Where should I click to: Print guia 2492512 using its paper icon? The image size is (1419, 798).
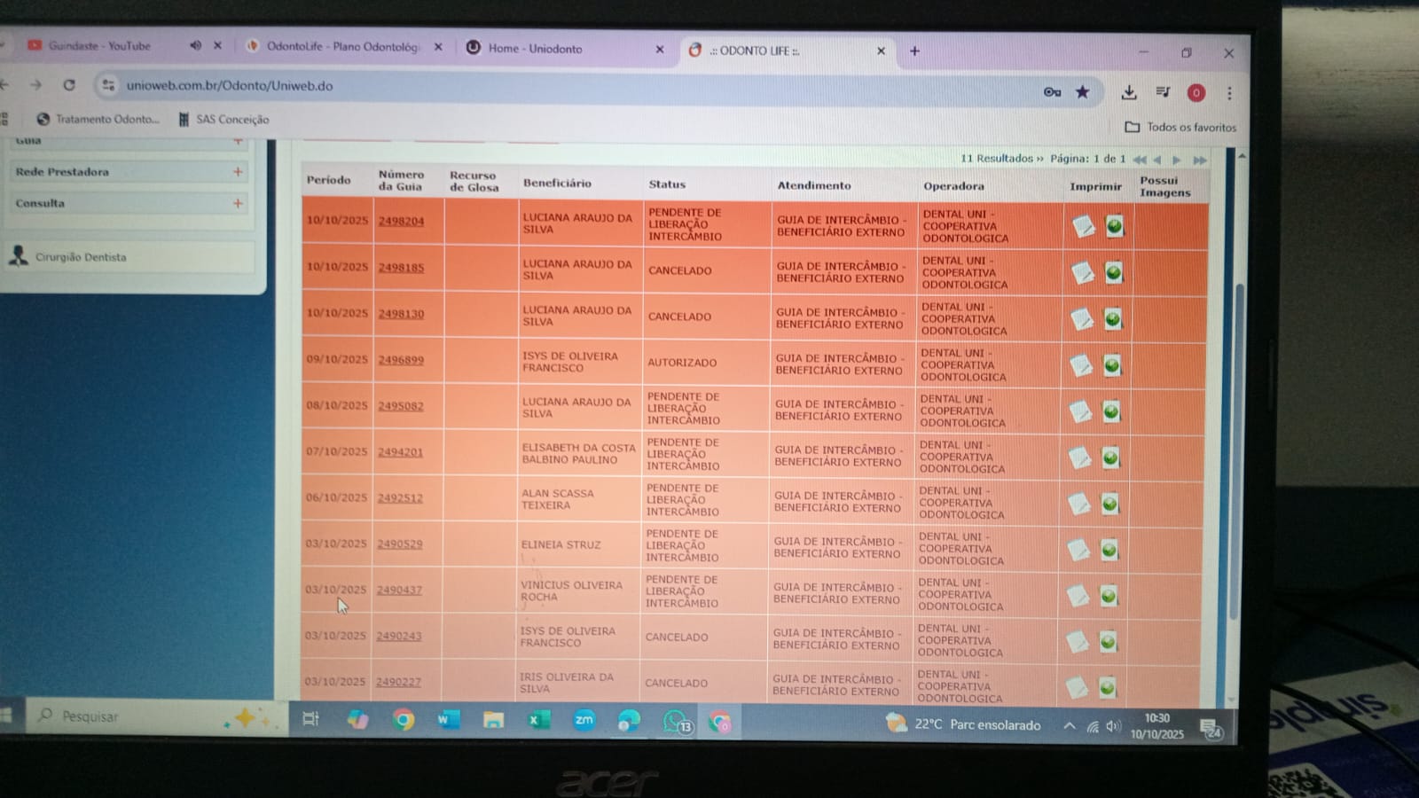click(1078, 504)
